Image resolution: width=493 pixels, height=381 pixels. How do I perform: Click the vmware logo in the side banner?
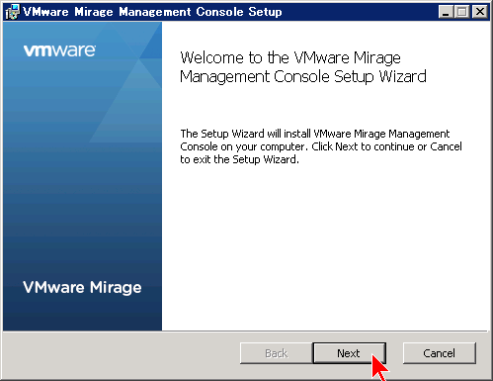[59, 50]
